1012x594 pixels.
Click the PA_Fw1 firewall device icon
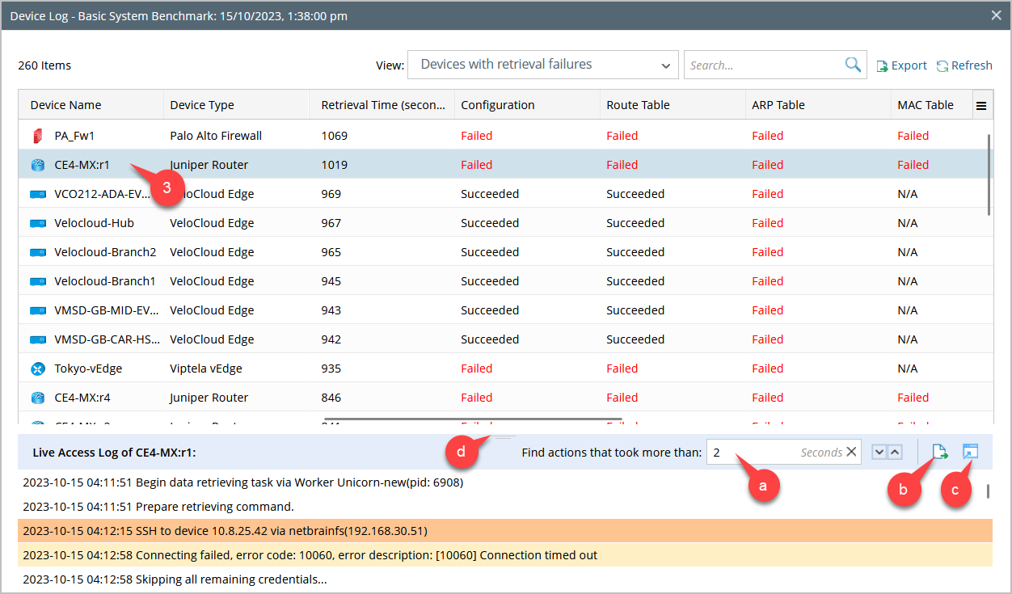(37, 136)
